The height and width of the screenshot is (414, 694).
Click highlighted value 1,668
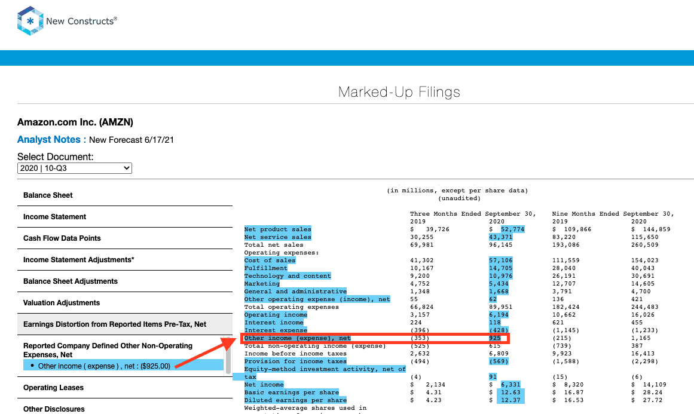pyautogui.click(x=499, y=292)
